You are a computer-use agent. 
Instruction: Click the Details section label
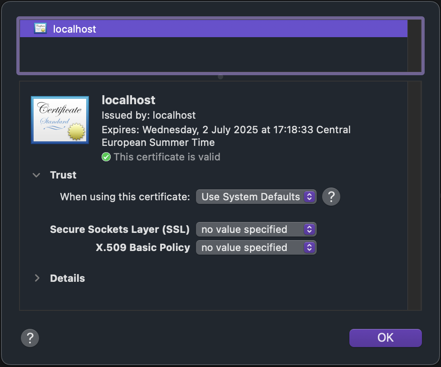tap(67, 278)
